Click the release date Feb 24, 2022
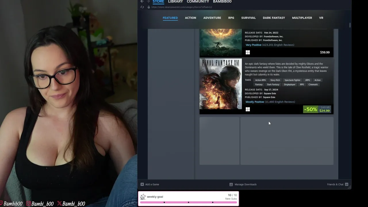368x207 pixels. click(x=271, y=33)
